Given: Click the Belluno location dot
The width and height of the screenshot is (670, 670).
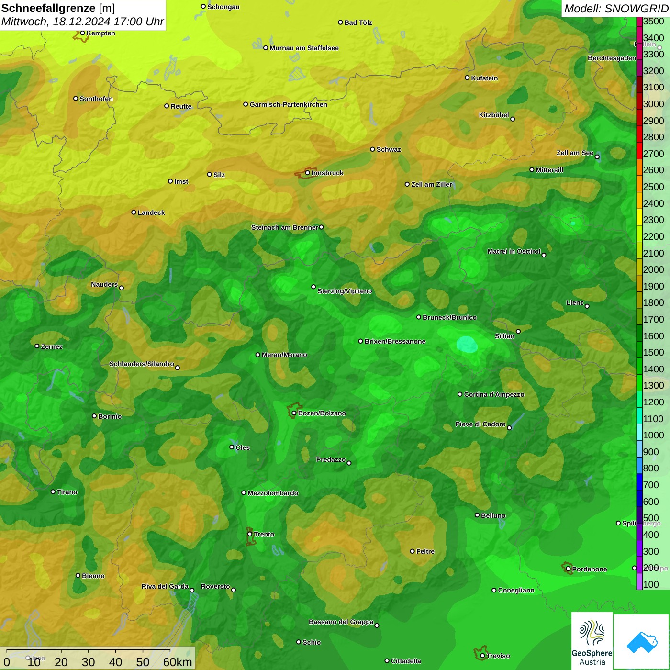Looking at the screenshot, I should (477, 515).
